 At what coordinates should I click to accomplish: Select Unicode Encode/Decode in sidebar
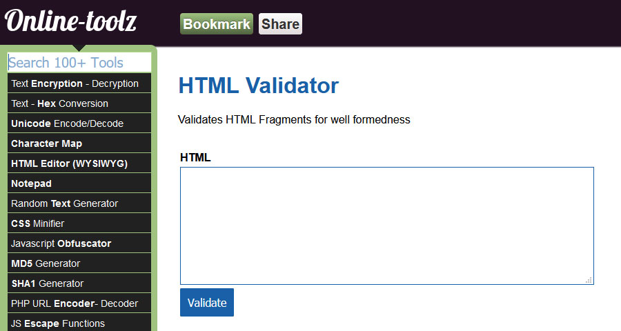point(79,123)
